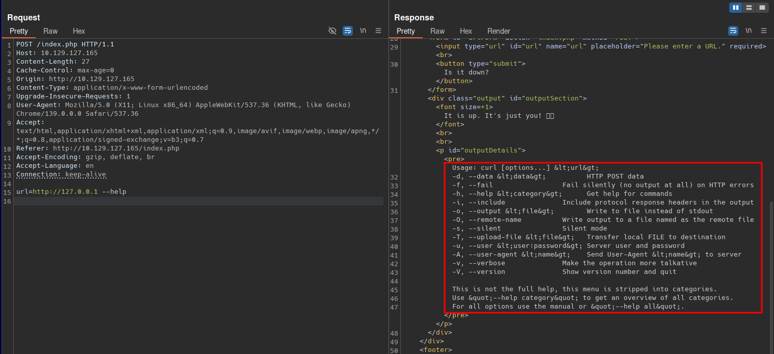Switch Request view to Raw tab

50,31
